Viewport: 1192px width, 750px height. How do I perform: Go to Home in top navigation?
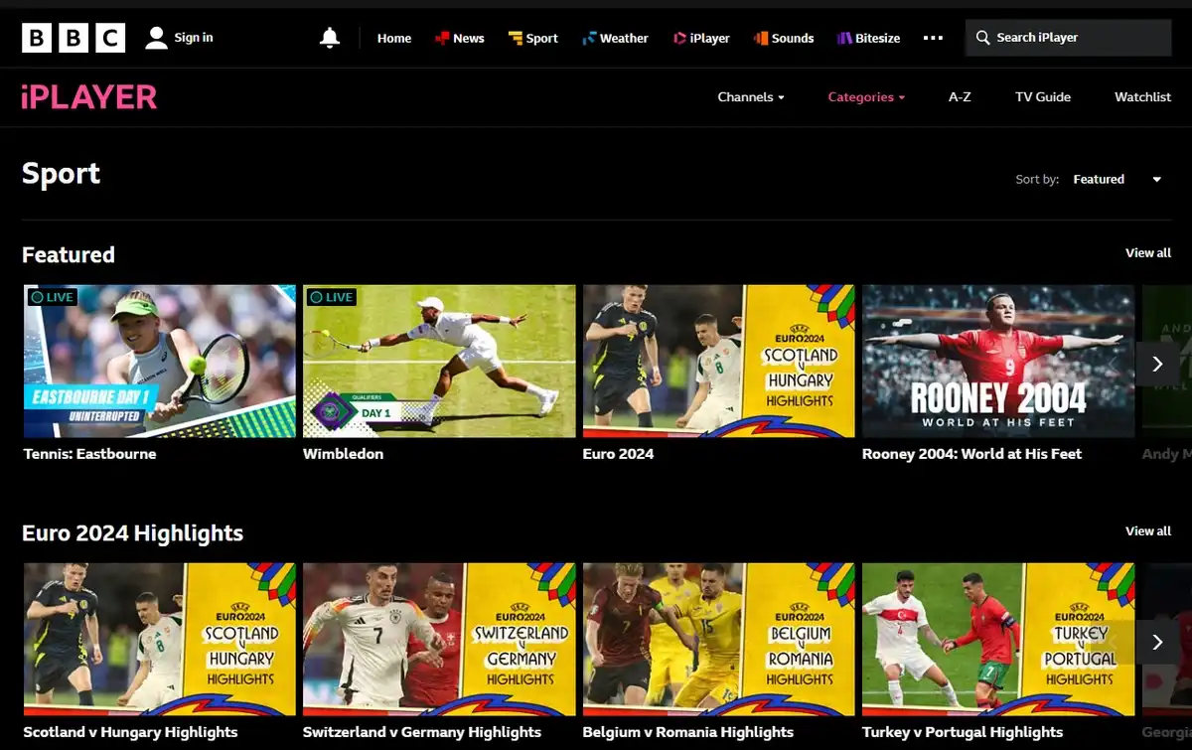(394, 38)
